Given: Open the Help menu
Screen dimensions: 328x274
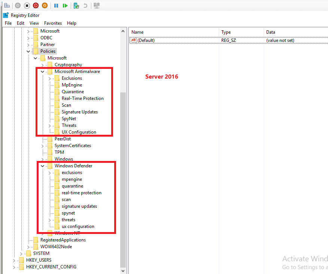Looking at the screenshot, I should (x=72, y=23).
